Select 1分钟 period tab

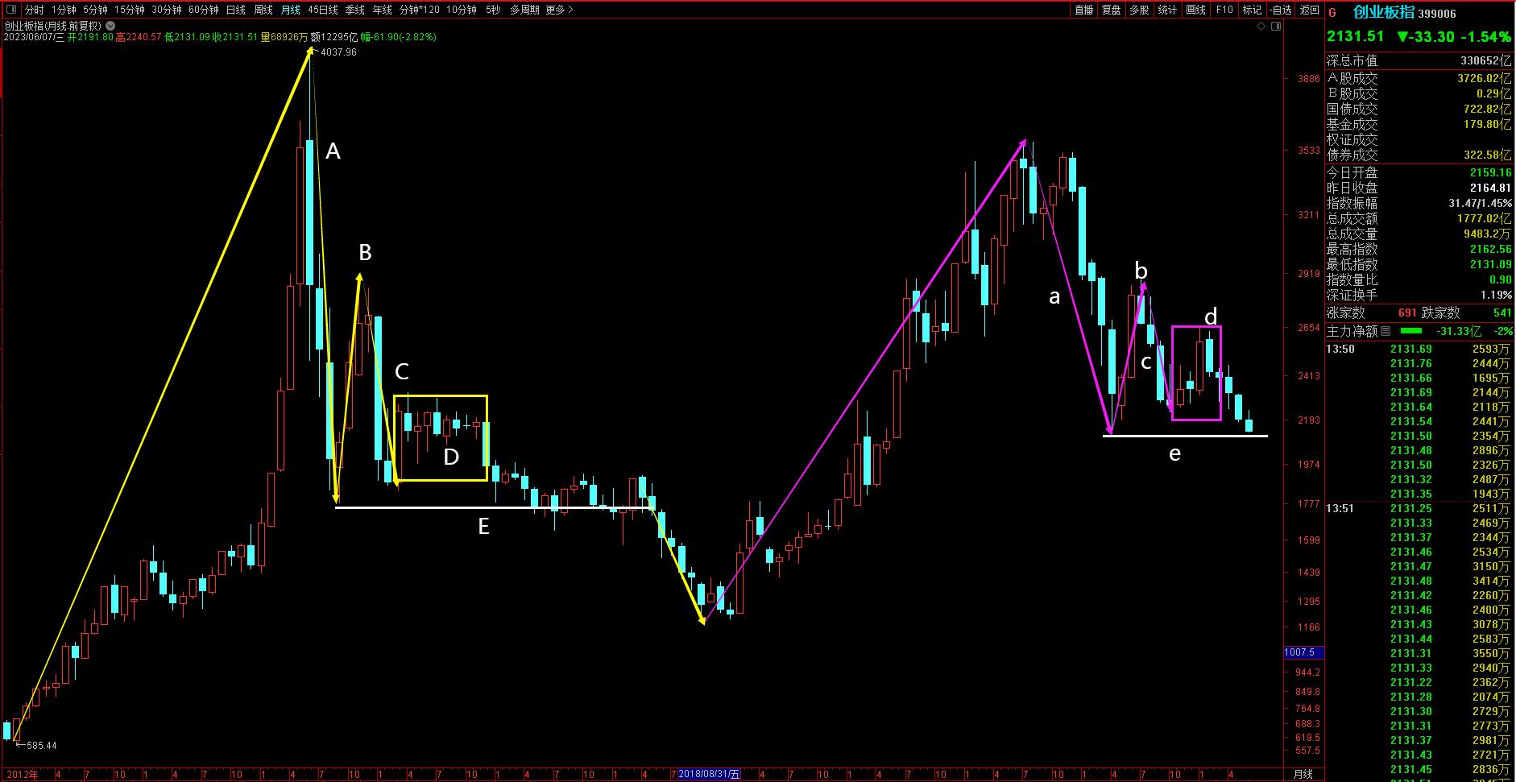[64, 10]
